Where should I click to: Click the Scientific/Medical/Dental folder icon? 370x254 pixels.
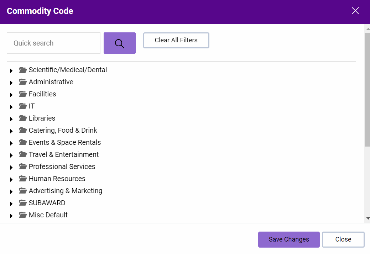click(23, 70)
